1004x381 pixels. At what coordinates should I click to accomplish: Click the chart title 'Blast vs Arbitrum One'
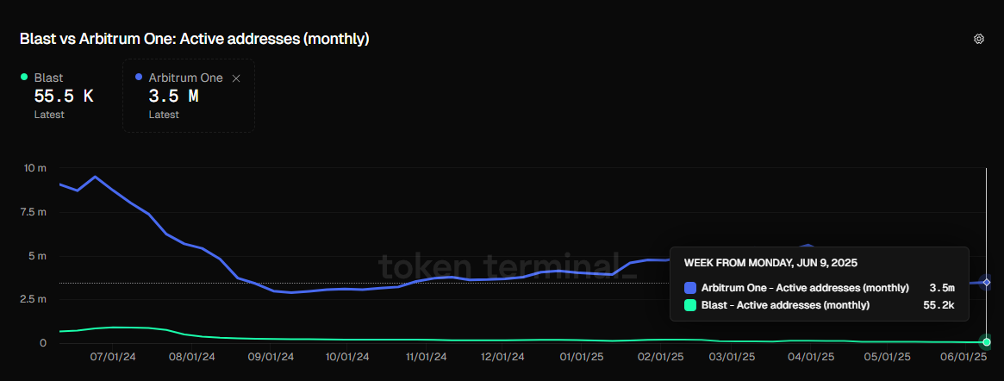(195, 39)
